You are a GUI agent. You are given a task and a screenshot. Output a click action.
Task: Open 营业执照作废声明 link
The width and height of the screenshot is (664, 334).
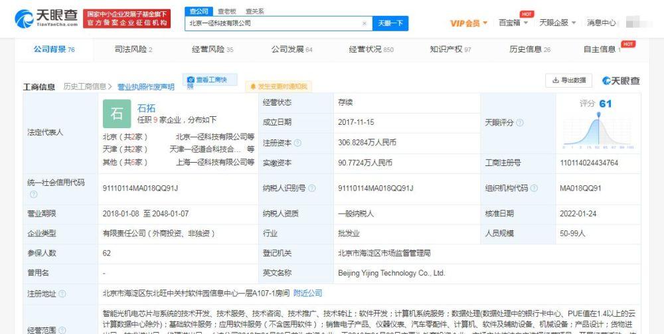[x=145, y=87]
